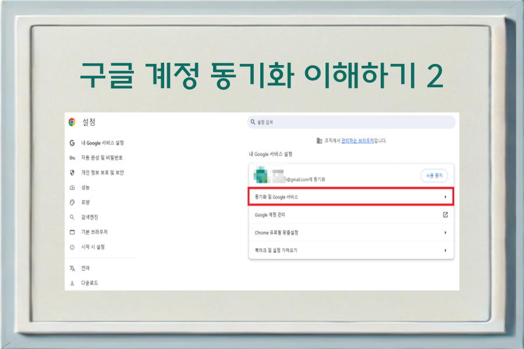Screen dimensions: 524x349
Task: Click the 내 Google 서비스 설정 section heading
Action: [x=271, y=154]
